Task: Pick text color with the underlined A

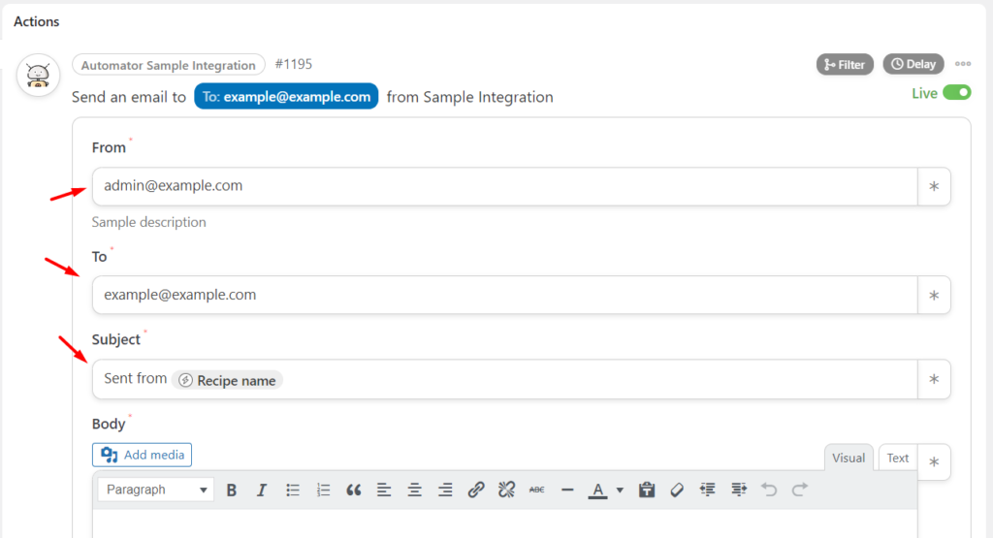Action: [597, 491]
